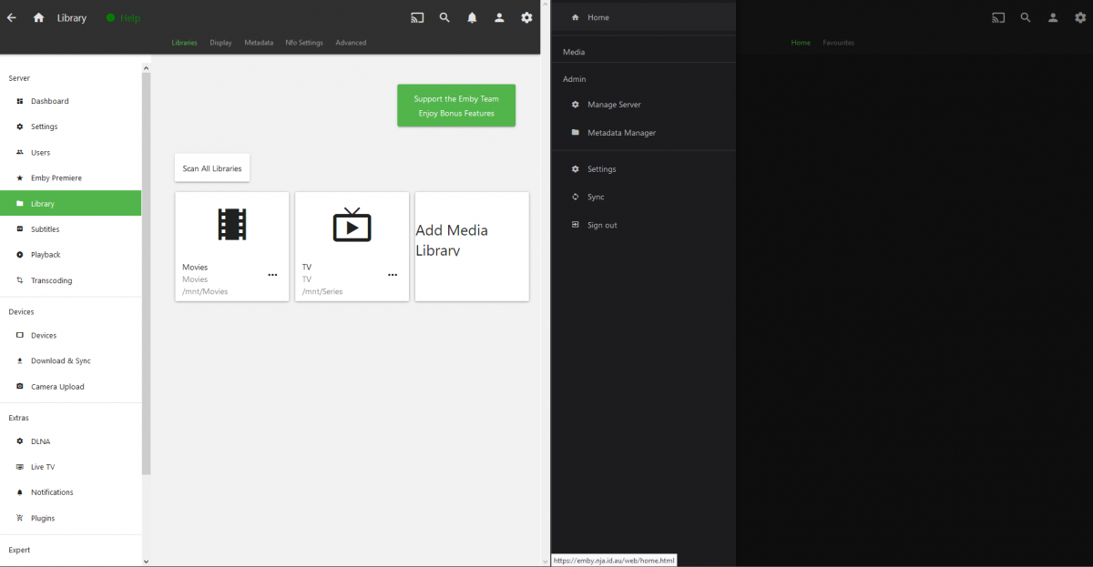Go to Transcoding settings
The height and width of the screenshot is (567, 1093).
tap(51, 280)
